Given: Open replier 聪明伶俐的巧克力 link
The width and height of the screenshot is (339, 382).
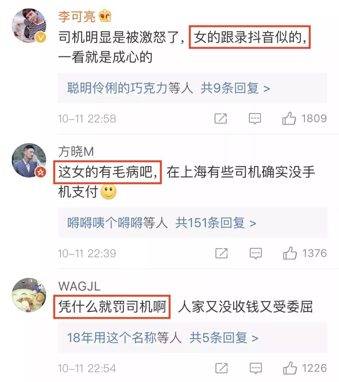Looking at the screenshot, I should (x=117, y=88).
